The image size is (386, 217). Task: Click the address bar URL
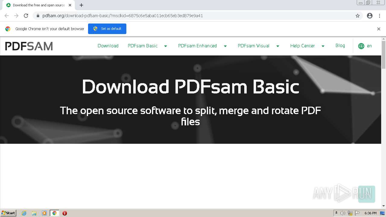[122, 16]
